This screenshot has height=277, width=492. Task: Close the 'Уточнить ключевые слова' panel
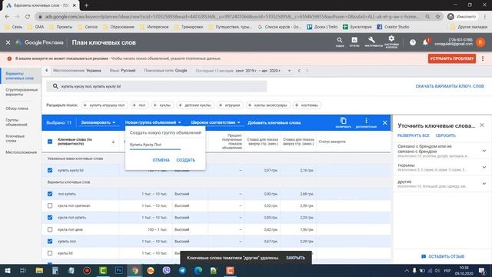(x=482, y=125)
